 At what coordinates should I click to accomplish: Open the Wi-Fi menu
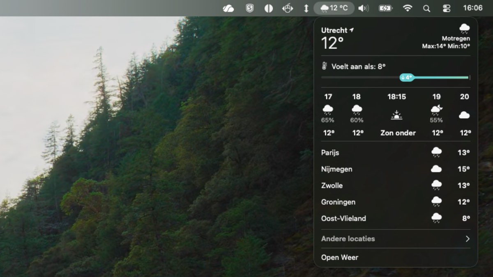[x=407, y=8]
